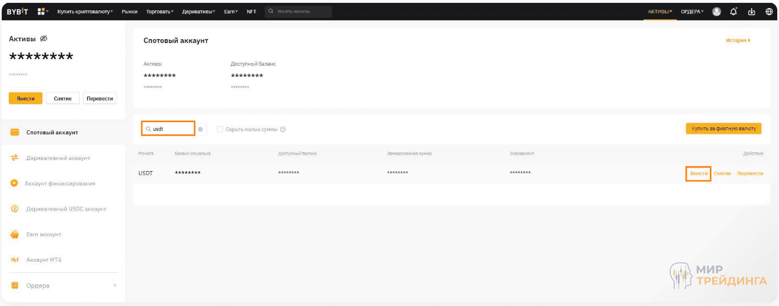Open the apps grid menu icon
This screenshot has width=779, height=306.
point(42,11)
